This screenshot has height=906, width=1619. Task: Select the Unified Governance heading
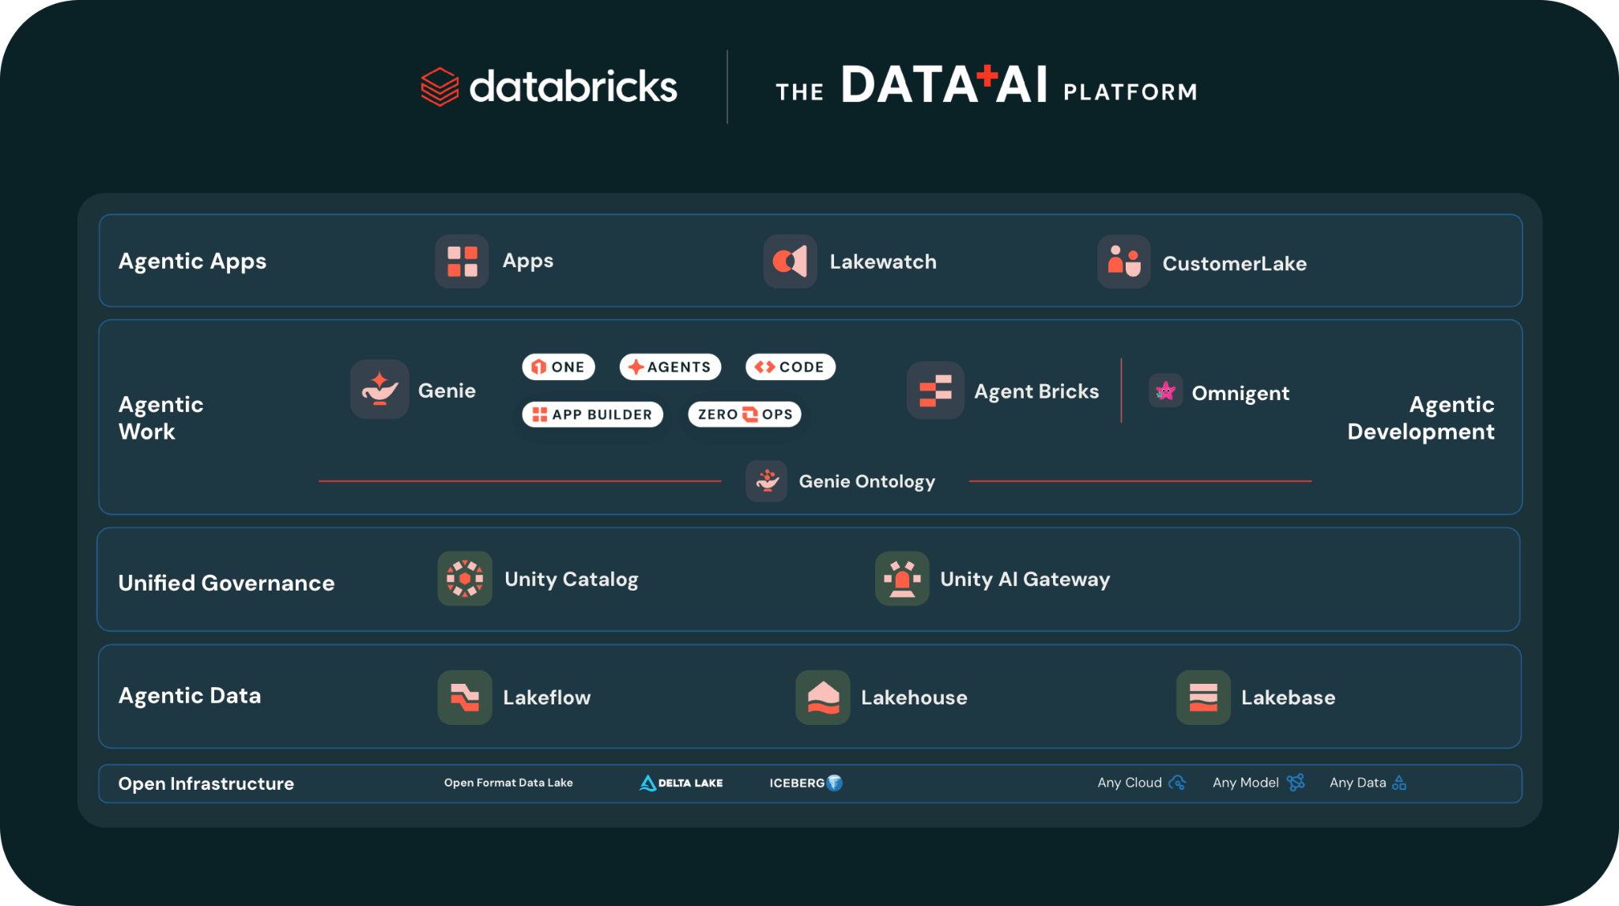coord(226,583)
